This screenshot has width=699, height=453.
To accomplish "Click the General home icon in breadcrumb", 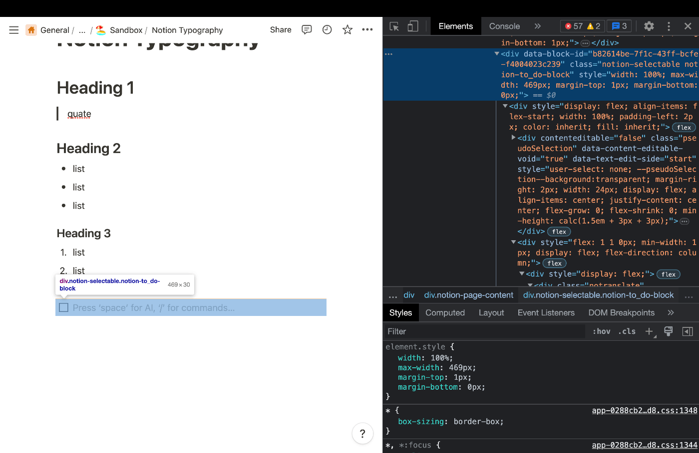I will pyautogui.click(x=31, y=30).
